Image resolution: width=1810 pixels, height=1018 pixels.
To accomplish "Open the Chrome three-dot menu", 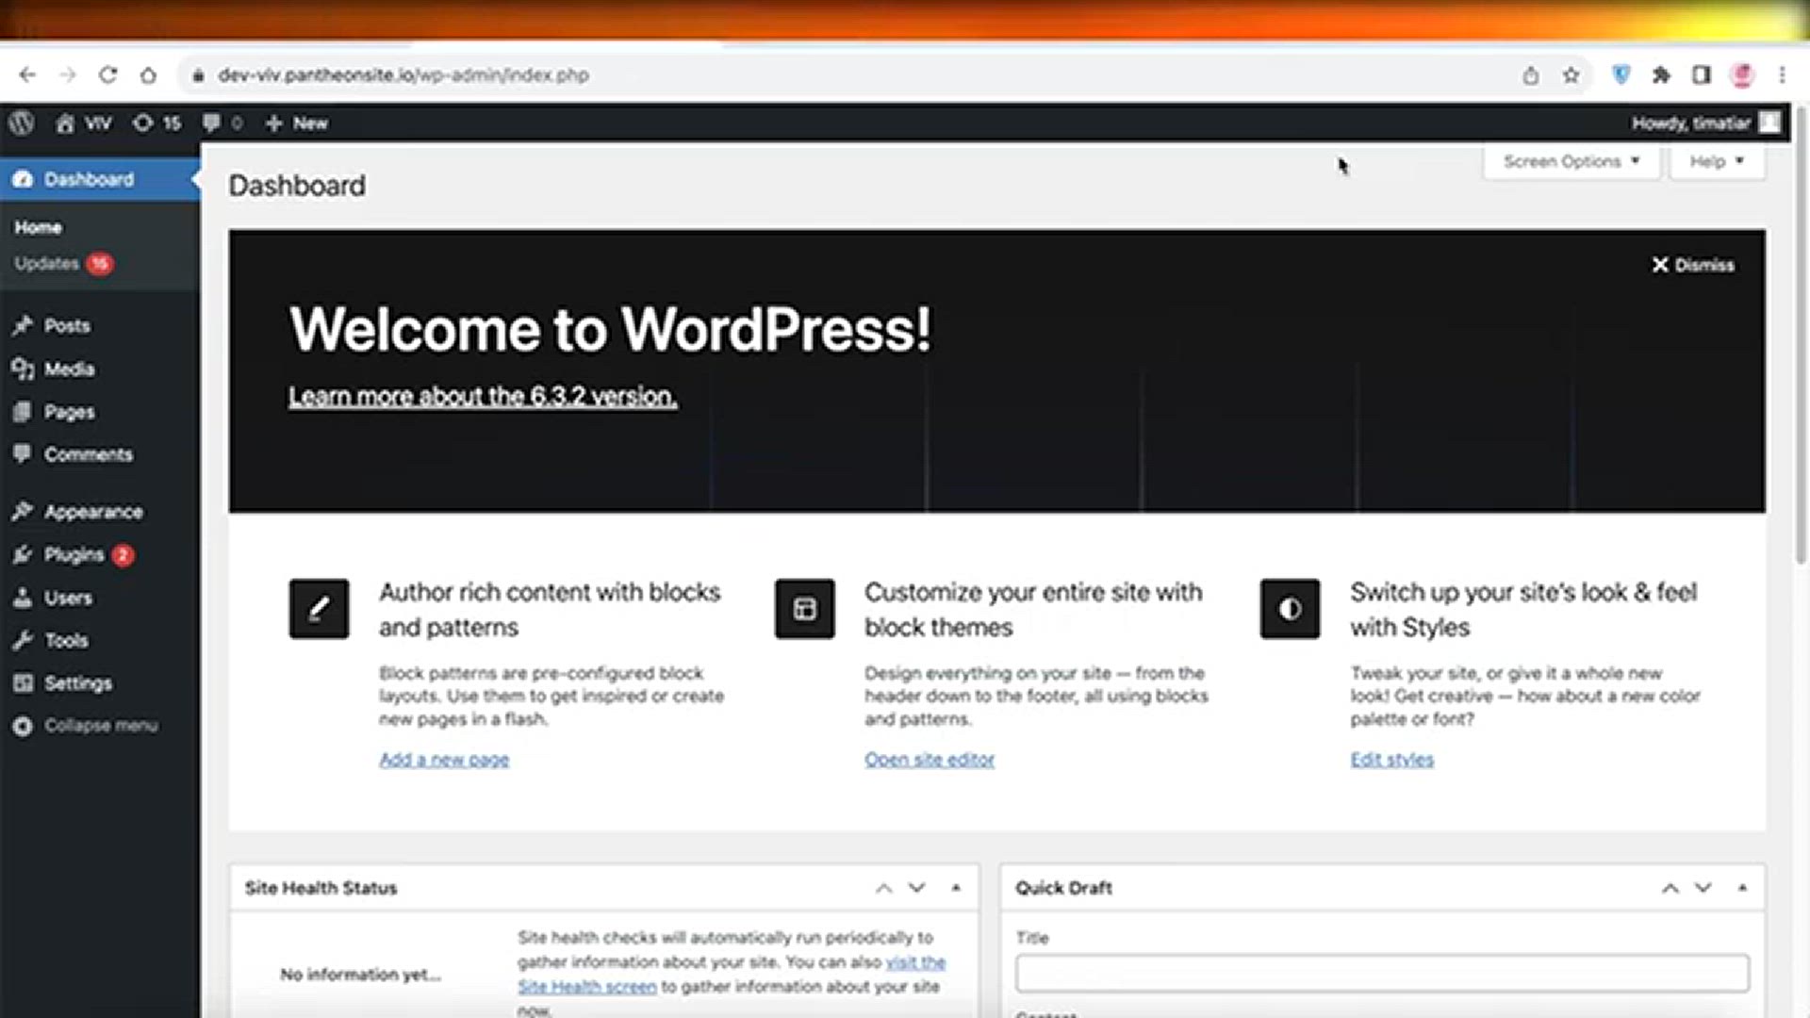I will coord(1782,74).
